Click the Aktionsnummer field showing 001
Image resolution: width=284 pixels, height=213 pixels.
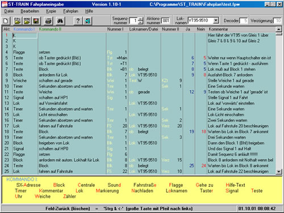[166, 20]
